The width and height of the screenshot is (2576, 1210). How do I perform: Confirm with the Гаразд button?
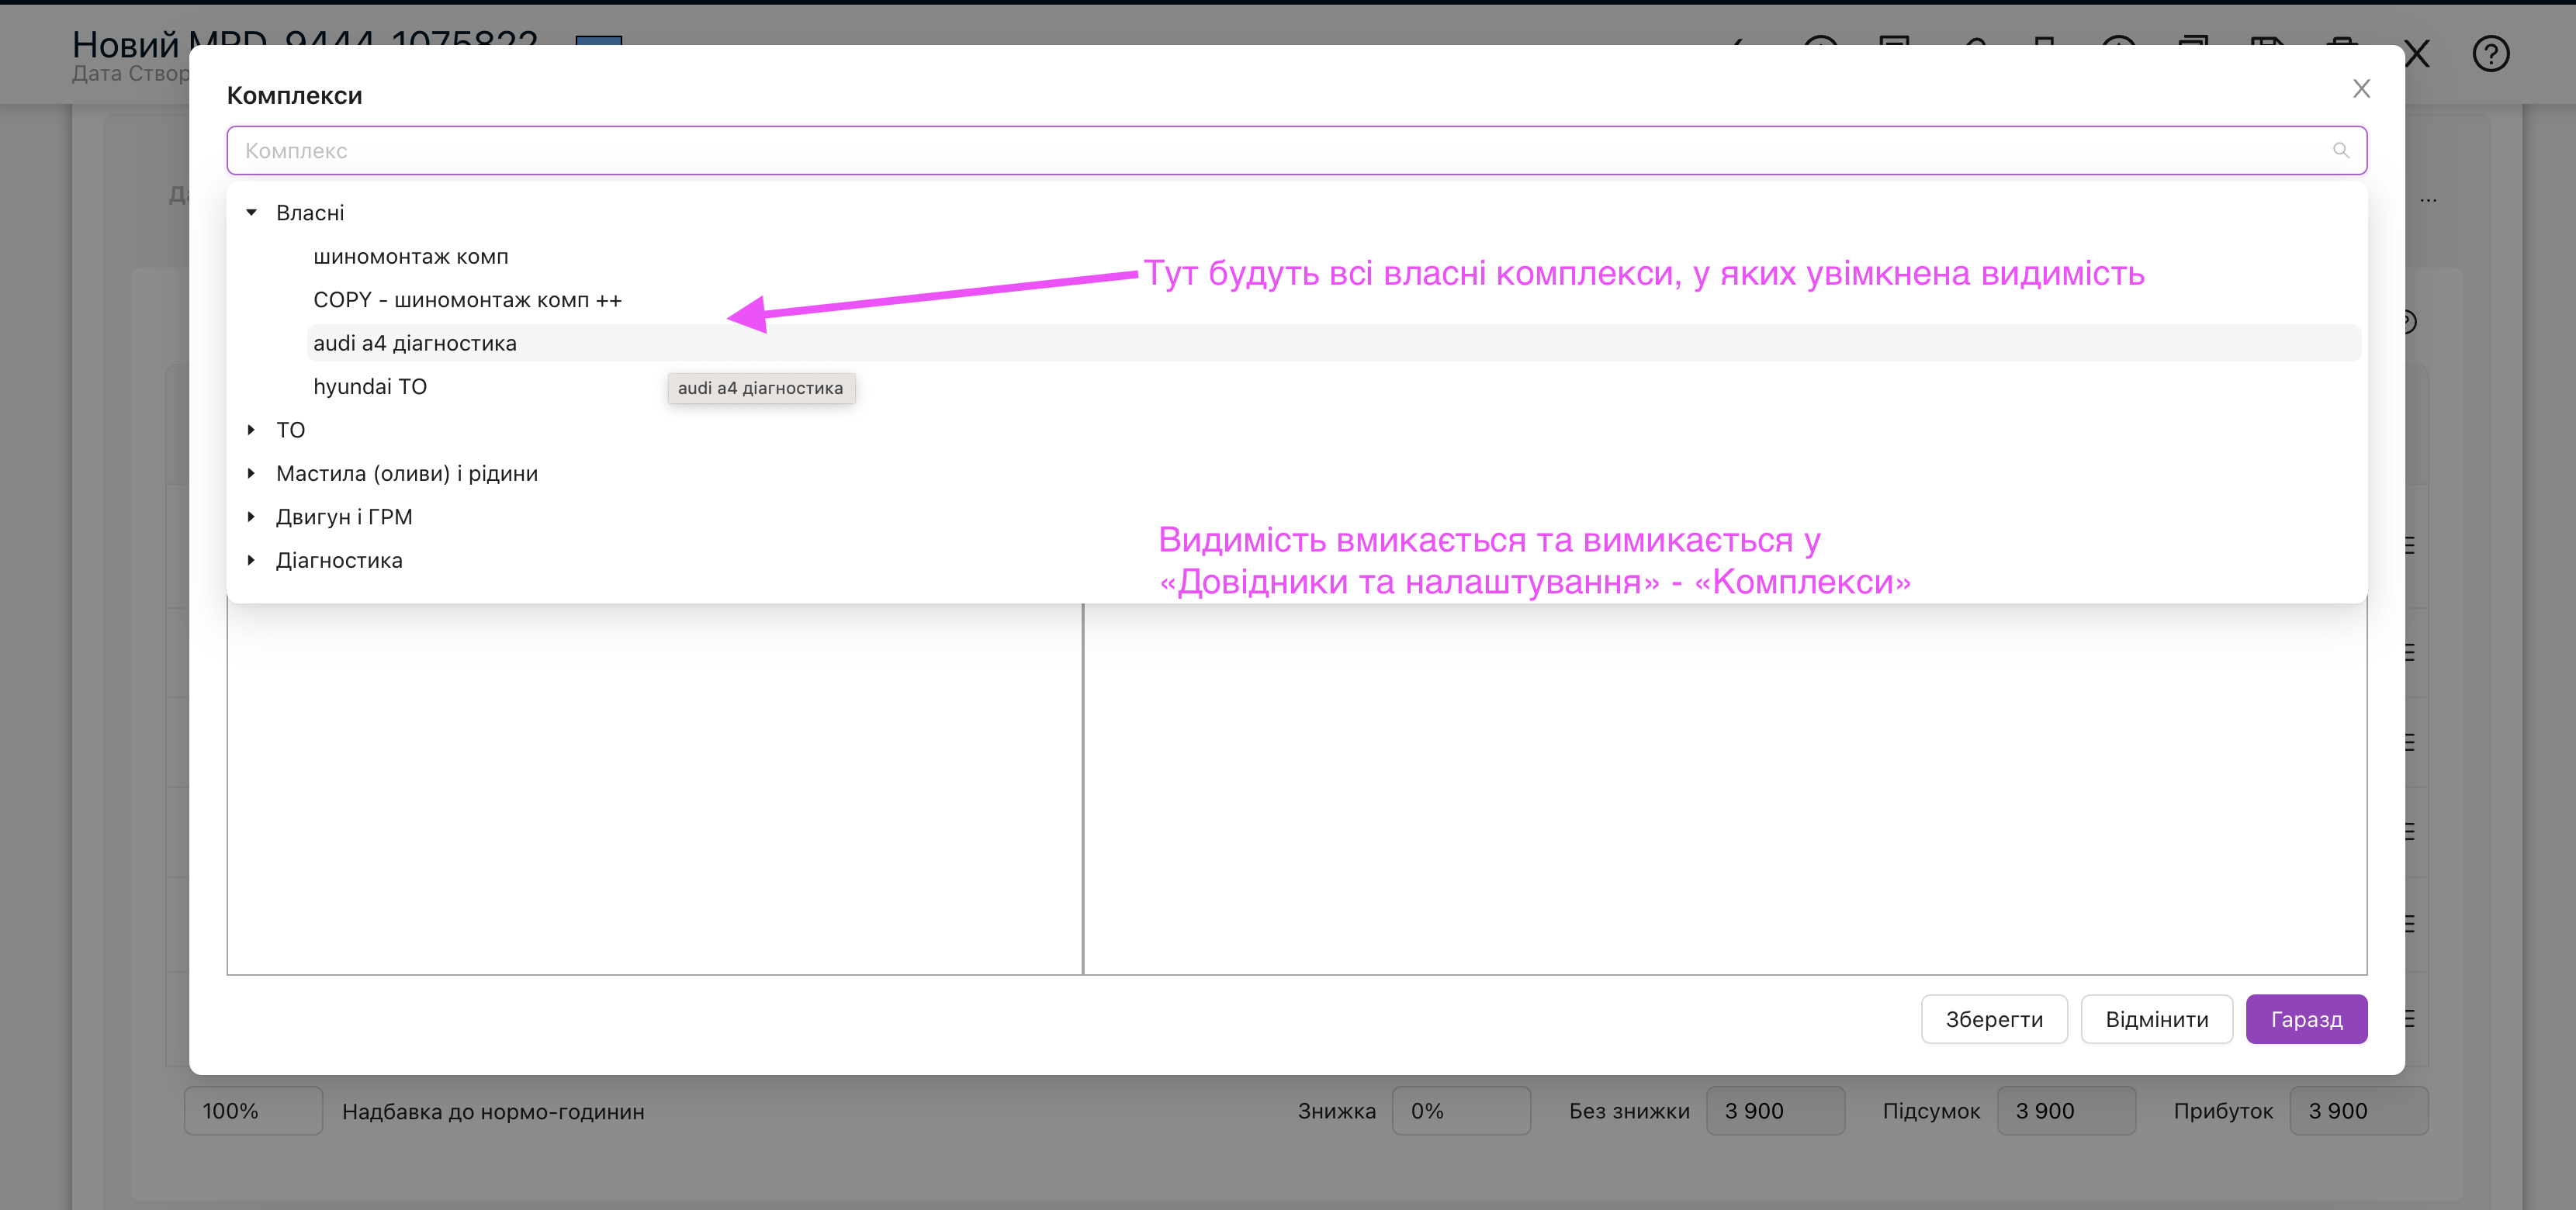(2305, 1019)
